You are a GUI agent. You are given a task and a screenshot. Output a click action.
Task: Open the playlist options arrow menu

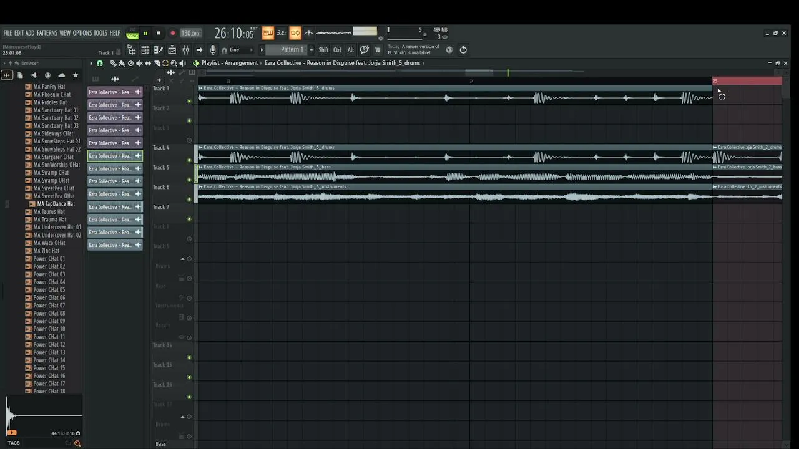[91, 64]
